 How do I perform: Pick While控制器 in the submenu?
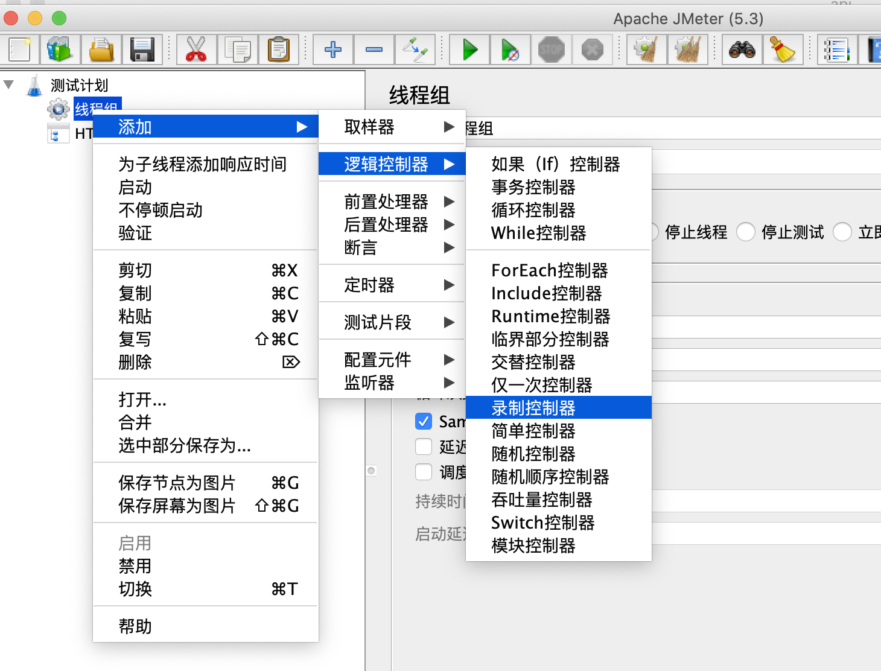point(559,233)
